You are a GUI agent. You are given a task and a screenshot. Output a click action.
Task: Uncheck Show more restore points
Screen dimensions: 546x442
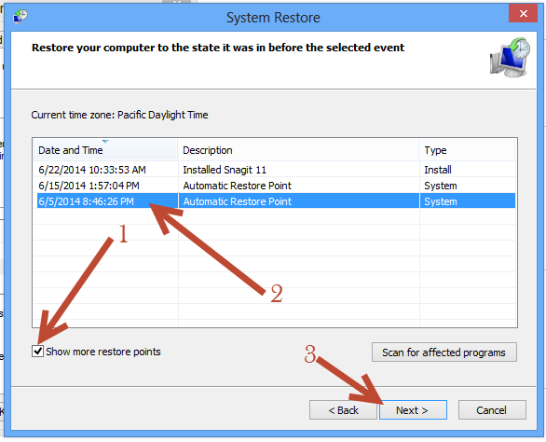[37, 351]
